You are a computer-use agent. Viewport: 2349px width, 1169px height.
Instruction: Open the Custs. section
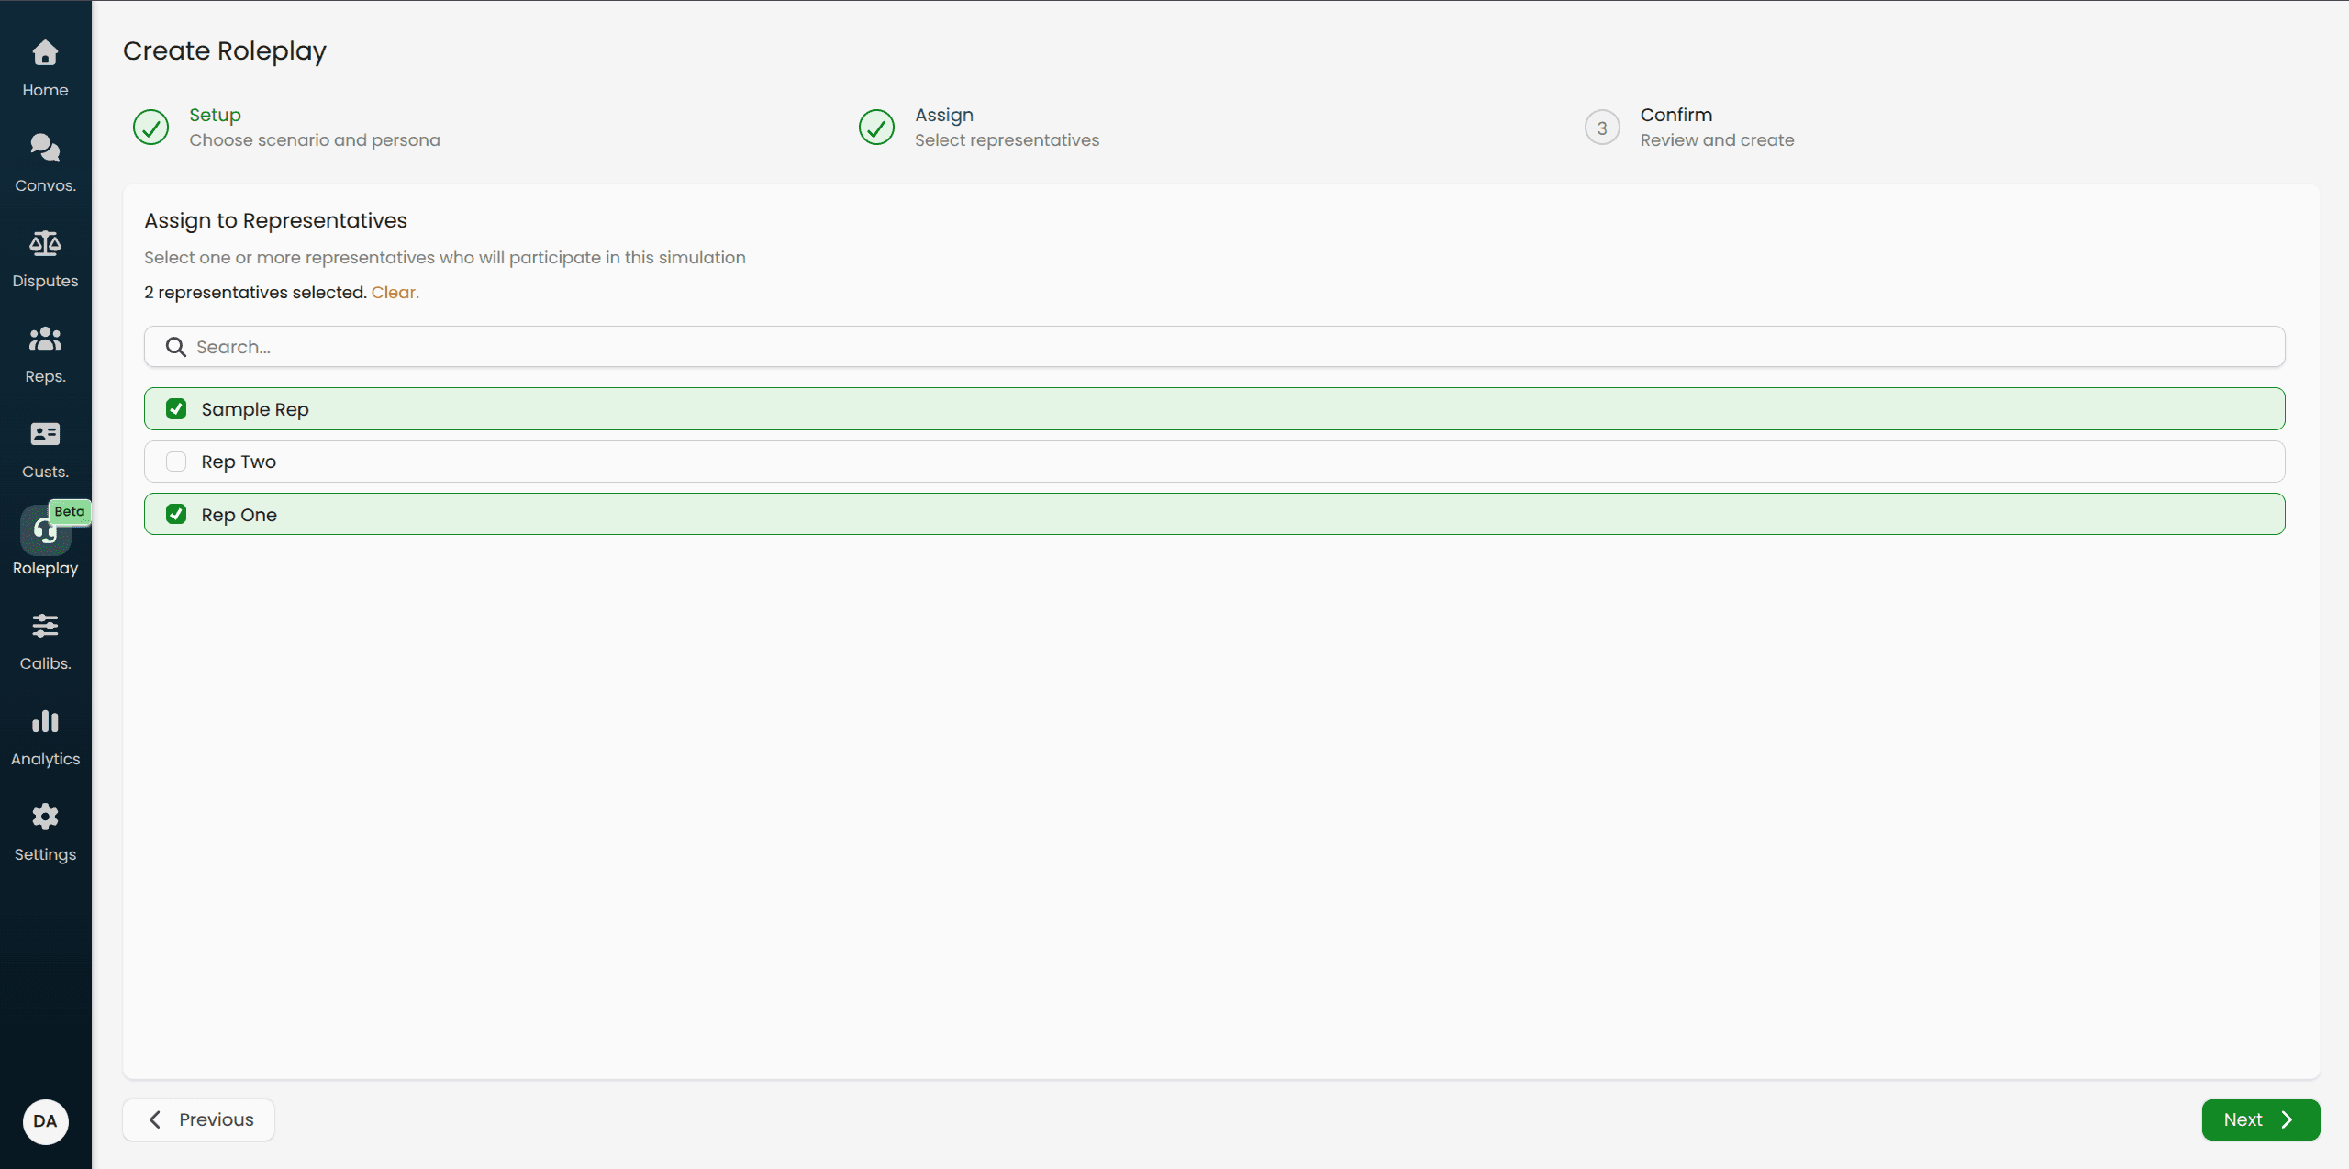coord(45,448)
